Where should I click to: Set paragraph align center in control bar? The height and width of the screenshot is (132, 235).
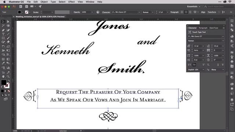(x=186, y=12)
